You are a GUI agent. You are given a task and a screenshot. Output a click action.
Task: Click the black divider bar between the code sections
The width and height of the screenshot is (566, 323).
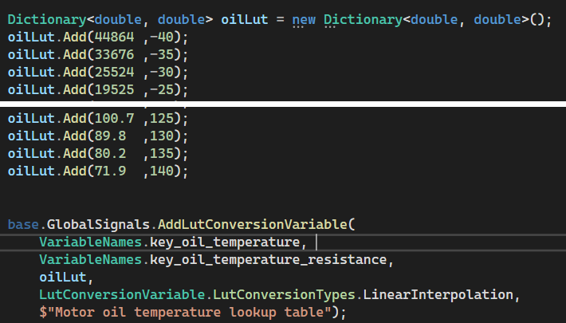click(x=283, y=104)
